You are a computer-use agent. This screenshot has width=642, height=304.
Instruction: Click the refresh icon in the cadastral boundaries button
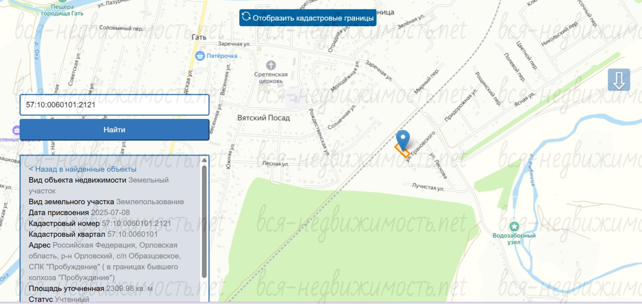click(x=246, y=17)
